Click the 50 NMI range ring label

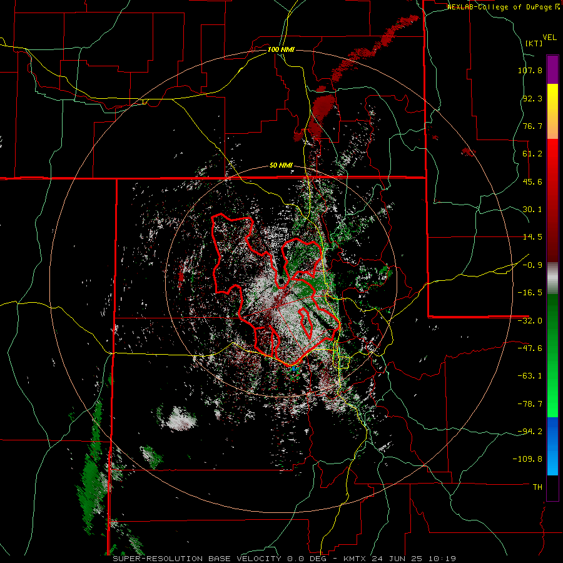tap(281, 166)
